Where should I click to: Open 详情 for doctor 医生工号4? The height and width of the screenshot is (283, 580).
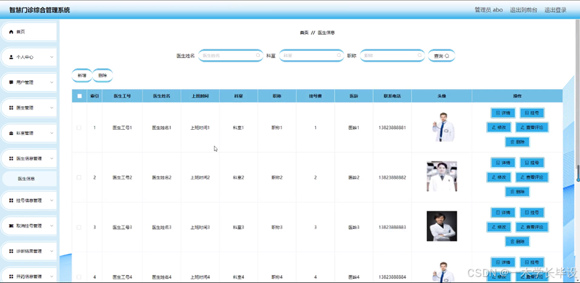503,262
